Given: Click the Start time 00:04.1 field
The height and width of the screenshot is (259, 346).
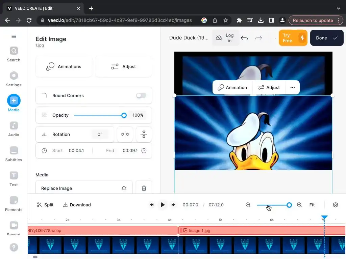Looking at the screenshot, I should point(76,150).
